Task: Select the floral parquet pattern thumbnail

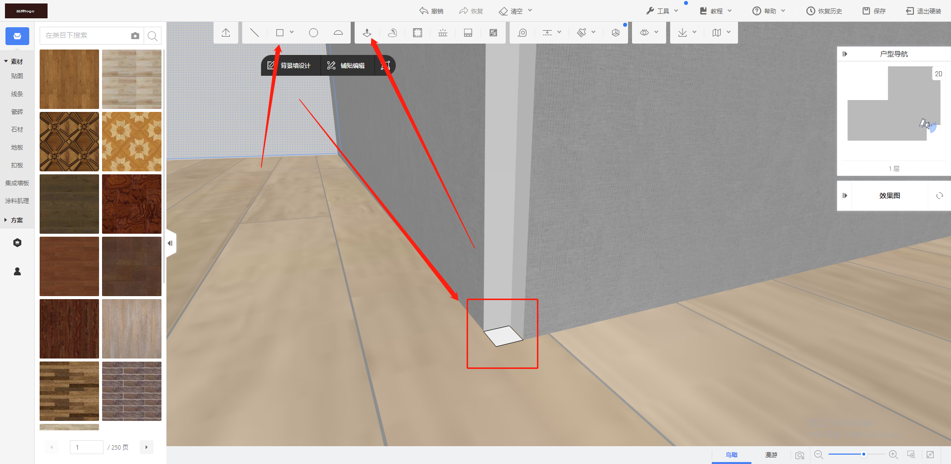Action: click(x=132, y=142)
